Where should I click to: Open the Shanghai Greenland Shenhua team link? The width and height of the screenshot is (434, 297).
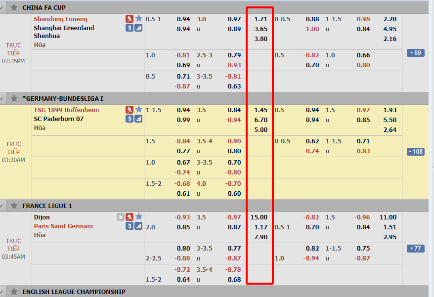click(64, 32)
